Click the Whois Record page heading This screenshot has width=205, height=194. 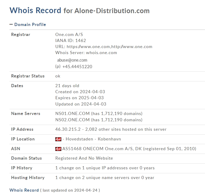pyautogui.click(x=35, y=10)
